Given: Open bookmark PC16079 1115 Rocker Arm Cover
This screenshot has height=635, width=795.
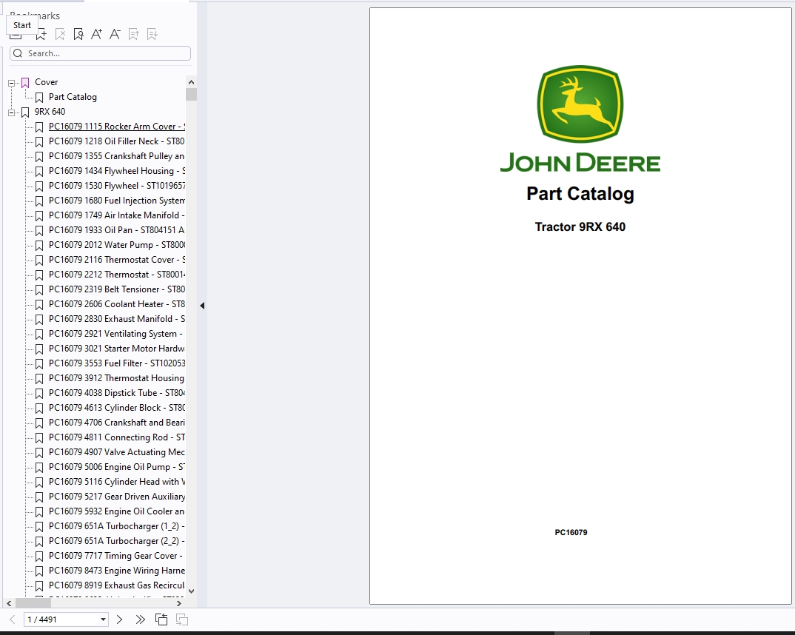Looking at the screenshot, I should 117,127.
